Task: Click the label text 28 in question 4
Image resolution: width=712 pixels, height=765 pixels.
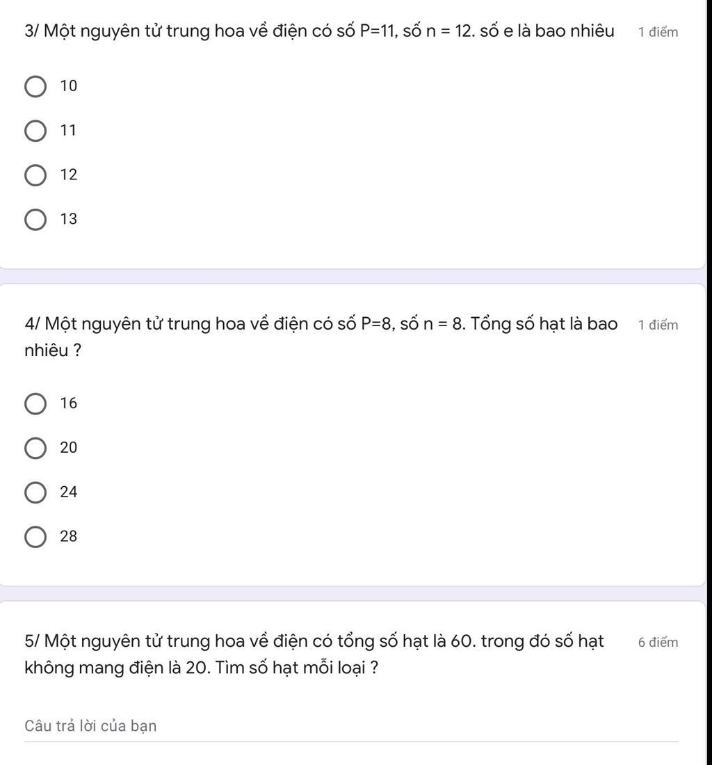Action: click(69, 536)
